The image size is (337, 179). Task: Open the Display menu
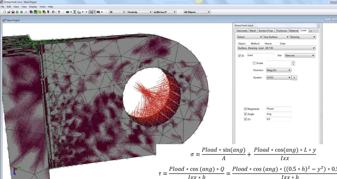(33, 6)
